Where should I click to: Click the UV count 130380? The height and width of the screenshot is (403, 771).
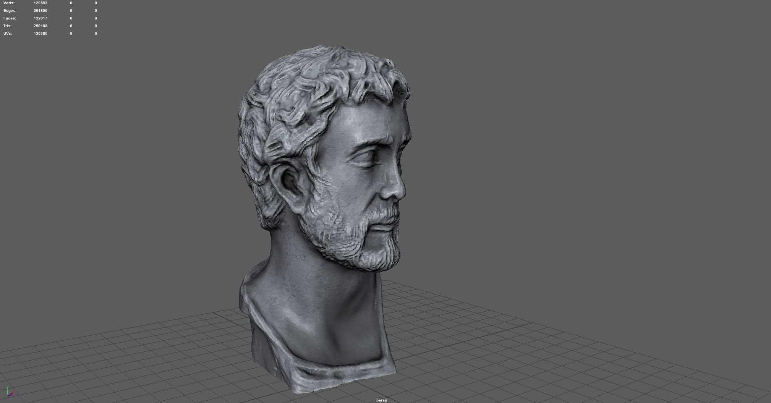[40, 34]
